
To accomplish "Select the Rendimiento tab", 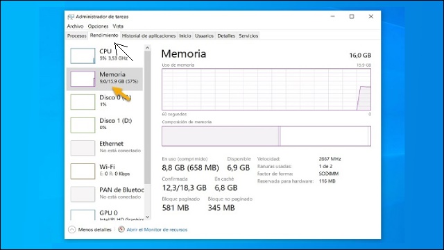I will click(104, 35).
